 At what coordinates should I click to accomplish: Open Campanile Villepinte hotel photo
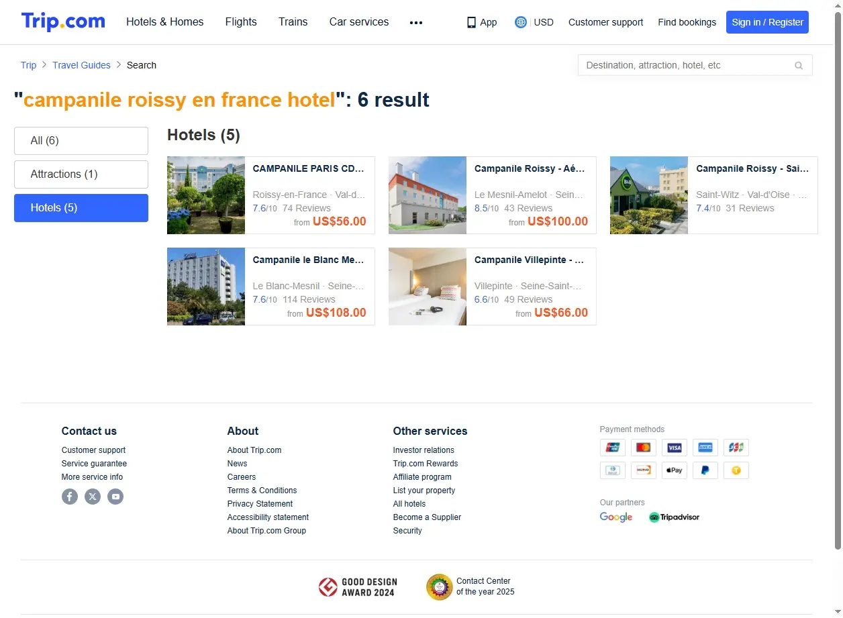(428, 287)
